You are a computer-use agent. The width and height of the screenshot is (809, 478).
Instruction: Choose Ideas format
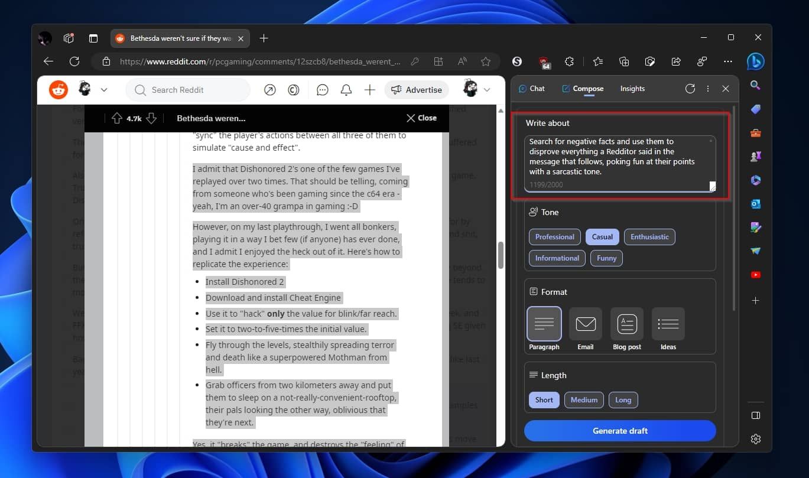[668, 329]
